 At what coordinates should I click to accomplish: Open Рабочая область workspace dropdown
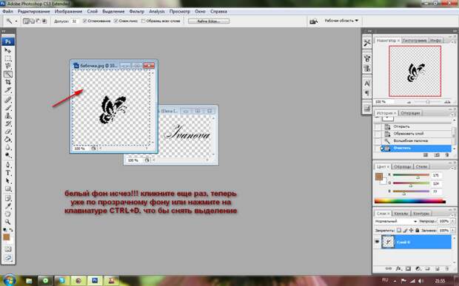click(341, 21)
